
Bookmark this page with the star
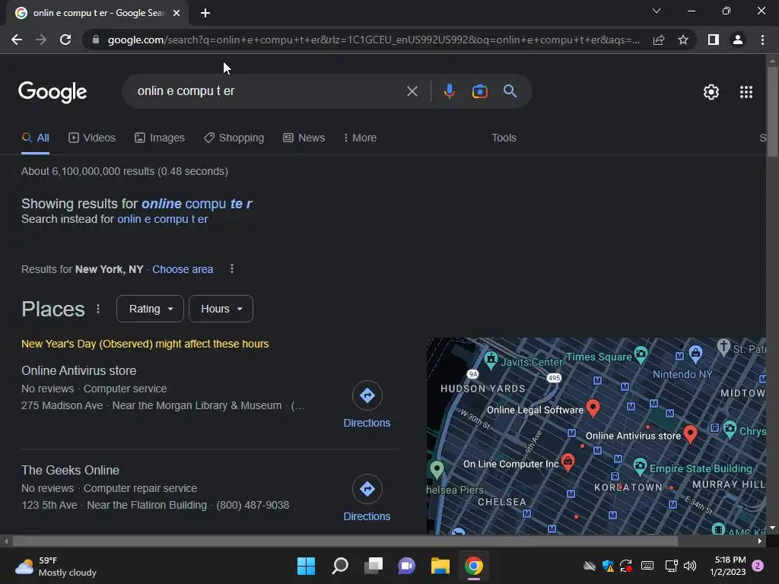coord(683,40)
